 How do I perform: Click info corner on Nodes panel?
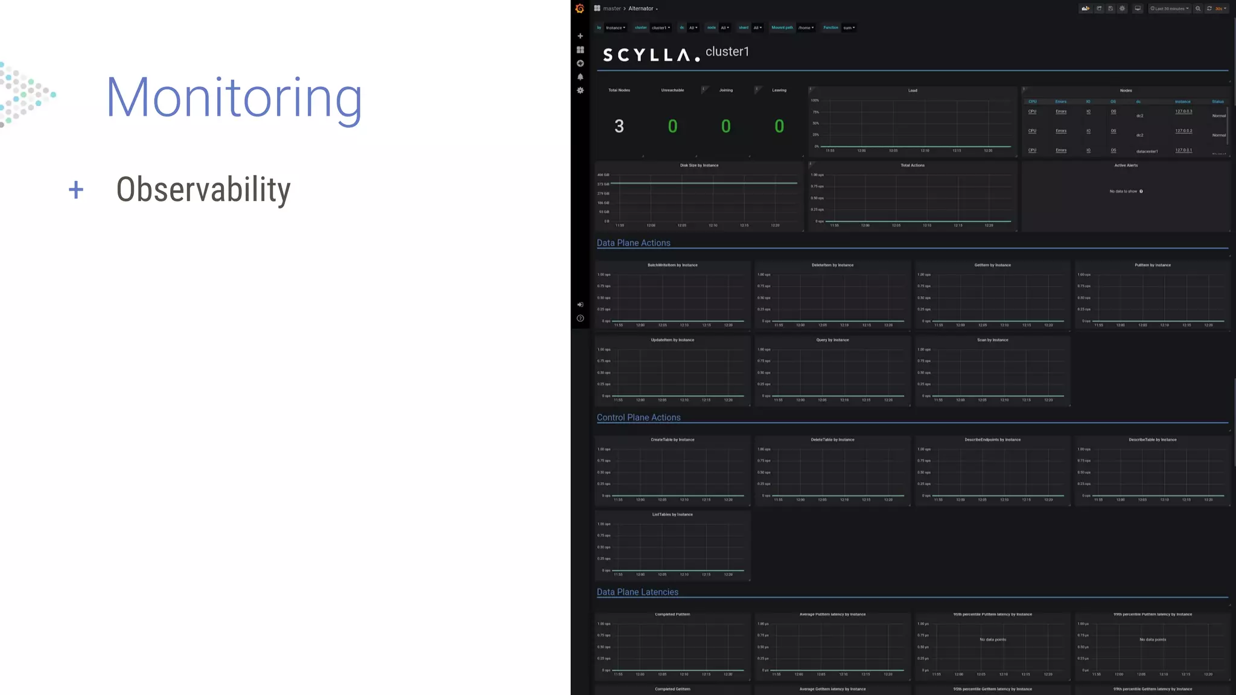1024,89
